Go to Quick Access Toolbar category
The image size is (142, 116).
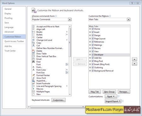pyautogui.click(x=14, y=41)
